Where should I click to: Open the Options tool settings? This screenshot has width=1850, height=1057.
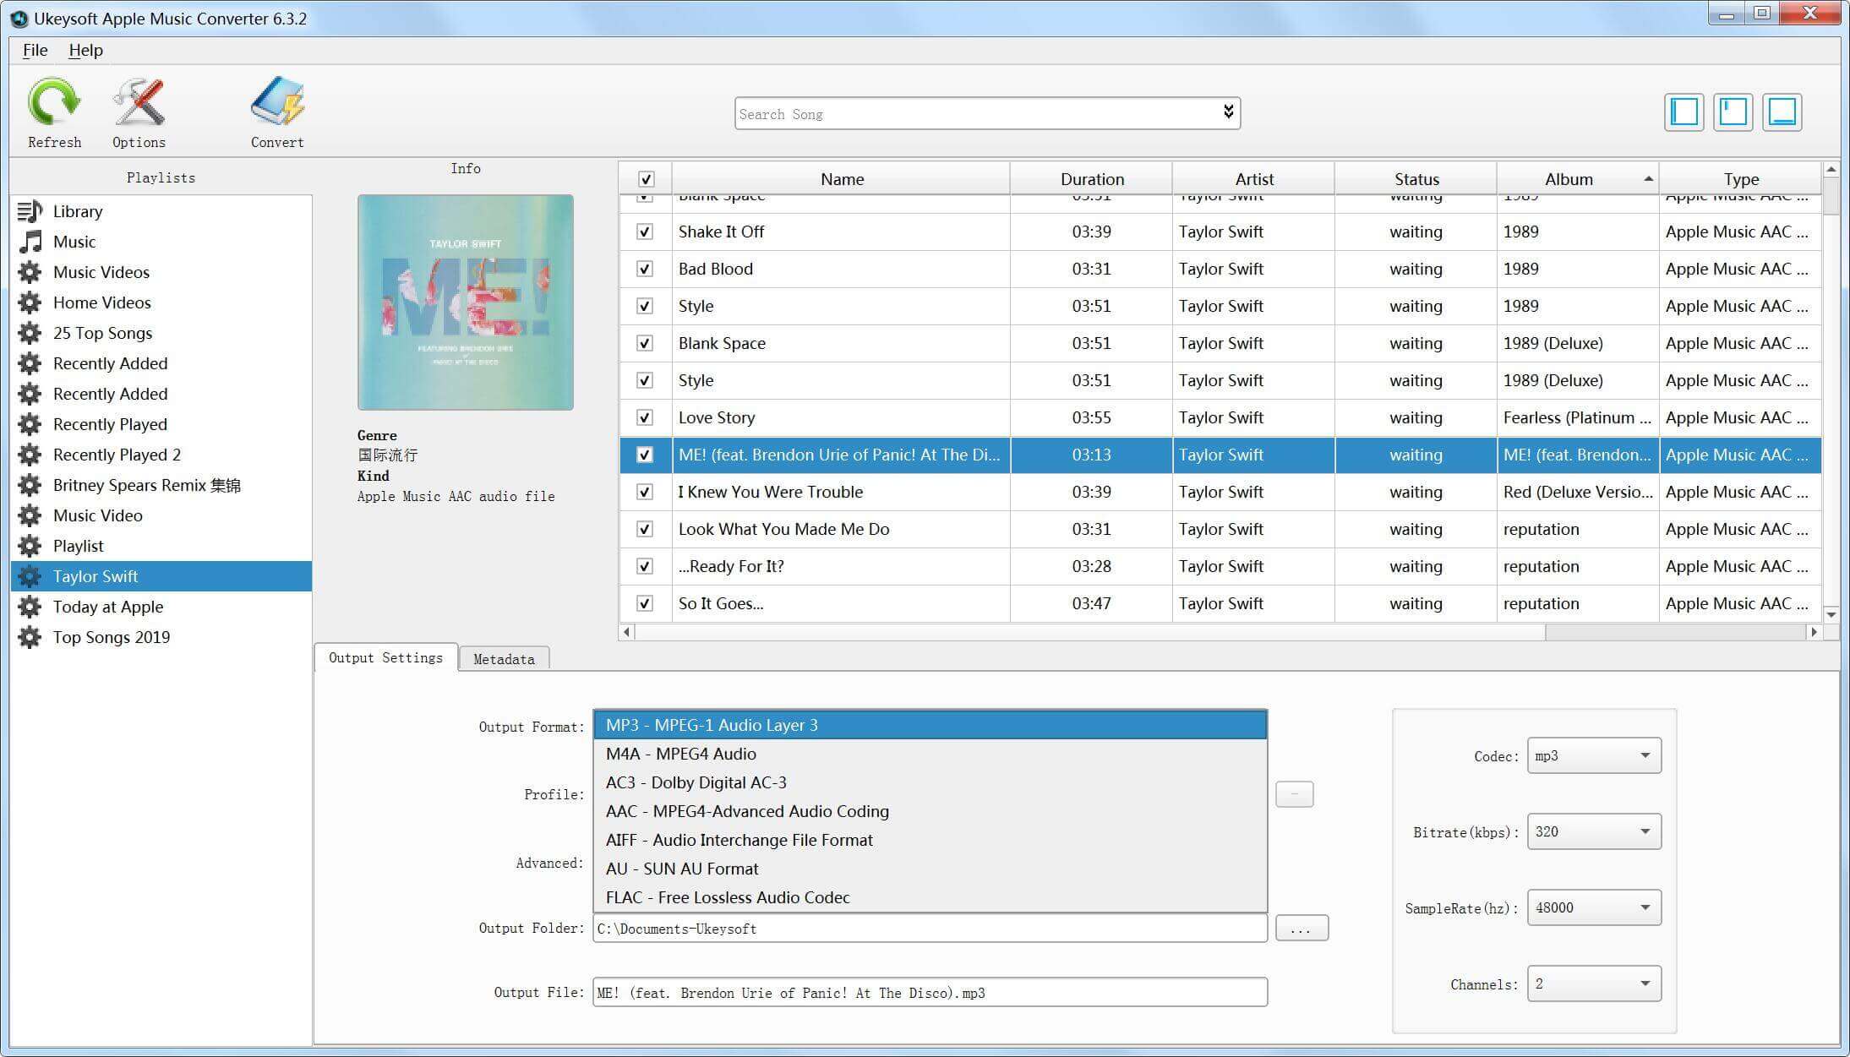coord(141,113)
